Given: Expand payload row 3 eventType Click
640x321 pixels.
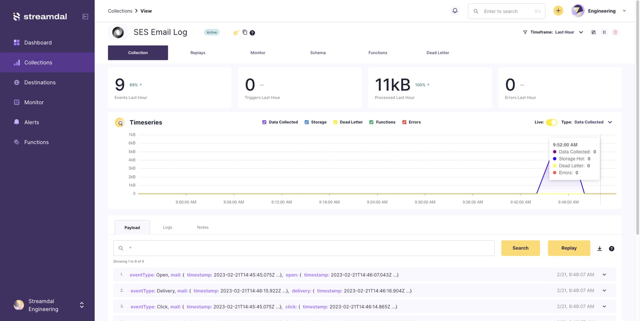Looking at the screenshot, I should point(604,307).
